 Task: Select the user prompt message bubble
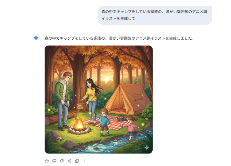[155, 15]
